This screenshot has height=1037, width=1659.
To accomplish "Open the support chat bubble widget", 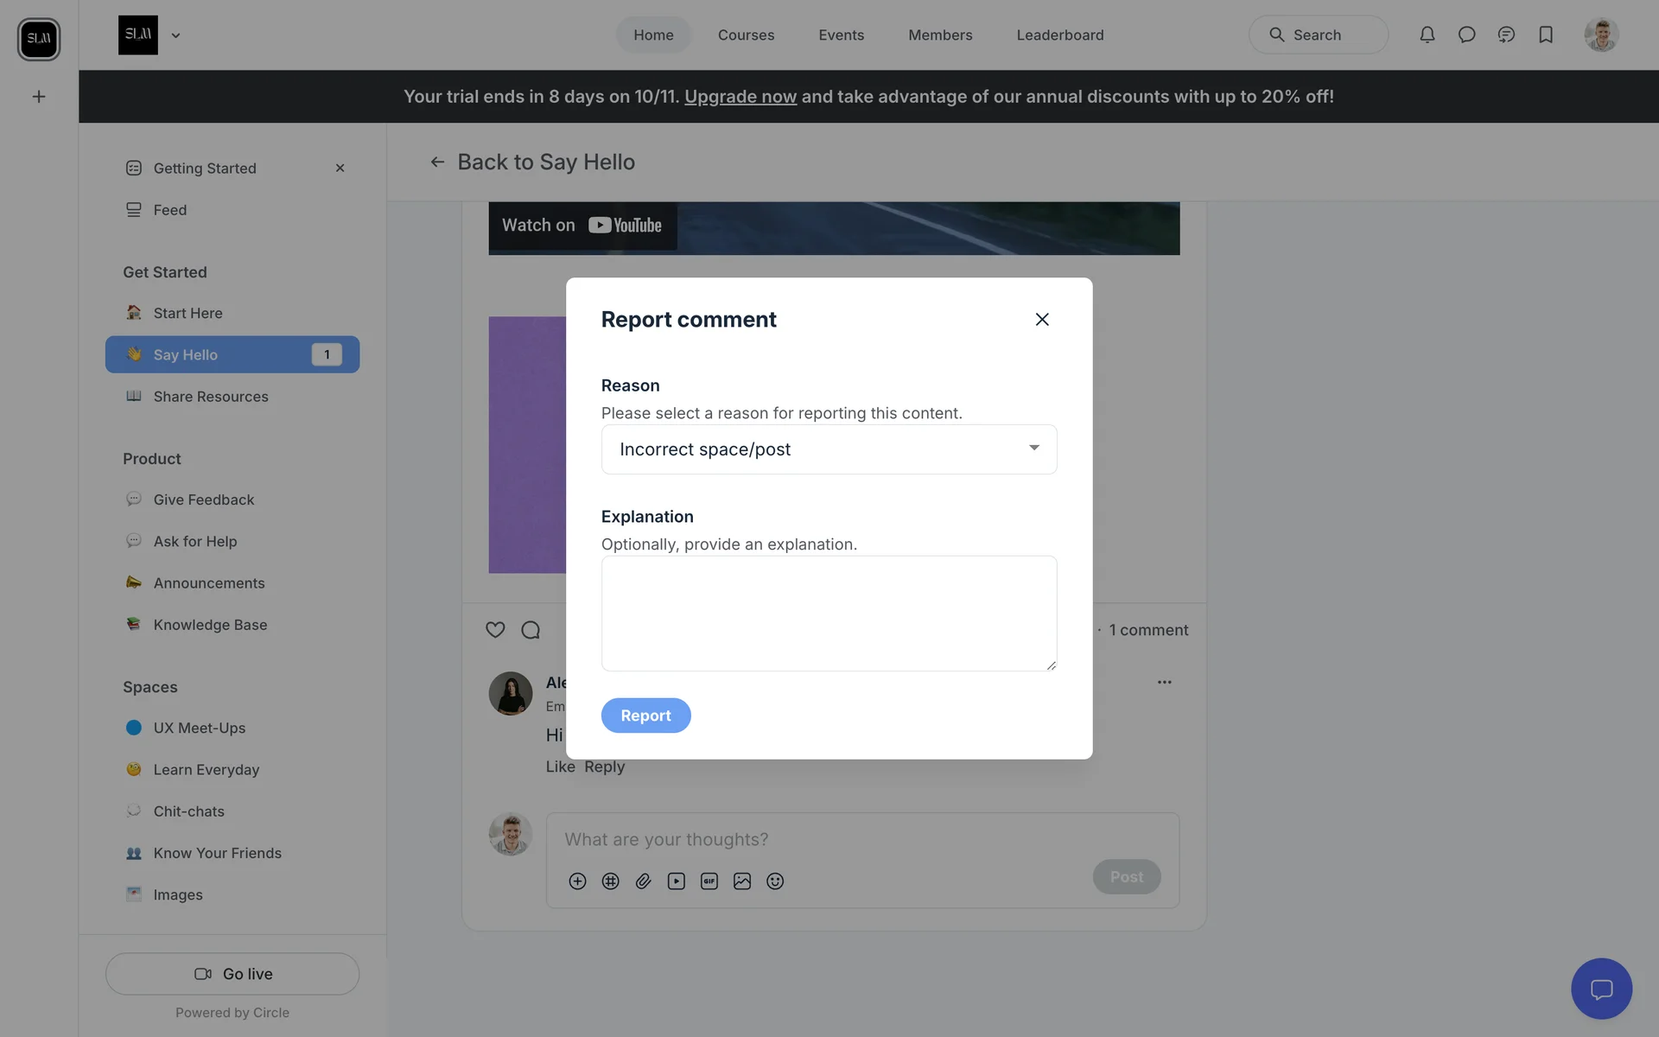I will [1601, 989].
